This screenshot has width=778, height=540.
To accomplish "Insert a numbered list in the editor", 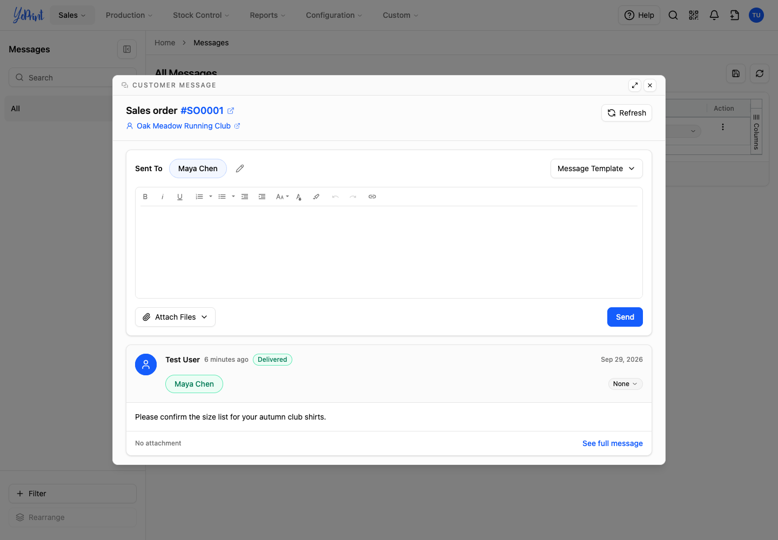I will click(199, 197).
